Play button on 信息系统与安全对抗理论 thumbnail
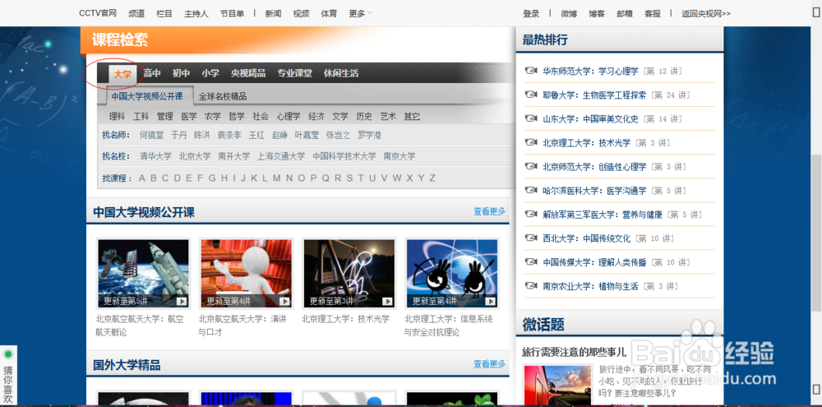This screenshot has height=407, width=822. coord(490,301)
